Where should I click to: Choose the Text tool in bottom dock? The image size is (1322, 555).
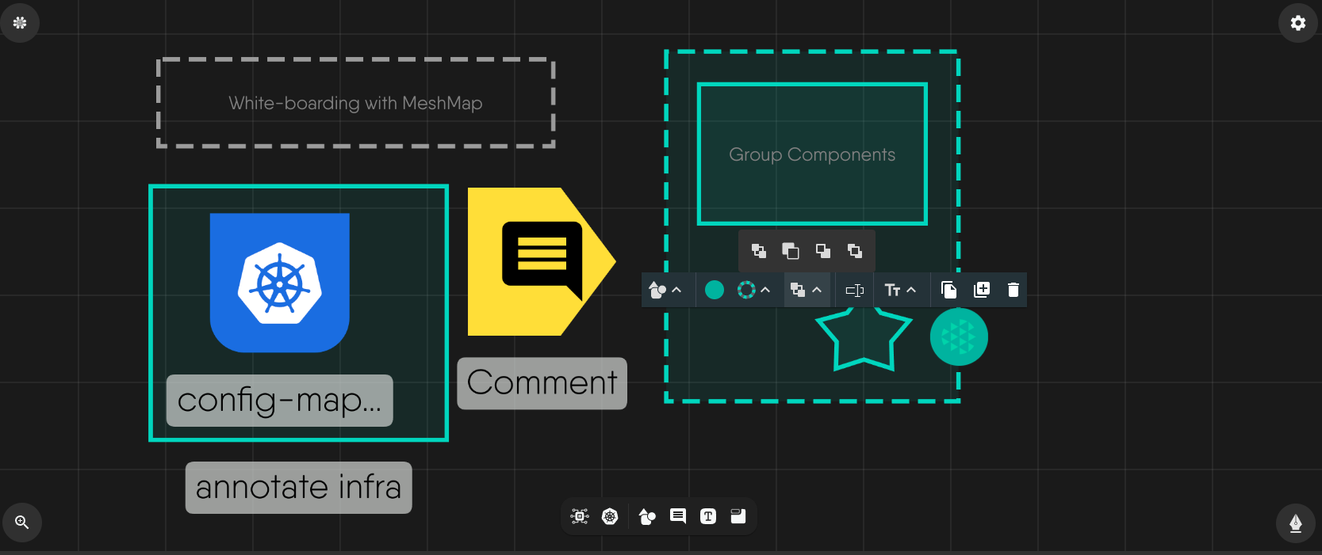pyautogui.click(x=708, y=516)
